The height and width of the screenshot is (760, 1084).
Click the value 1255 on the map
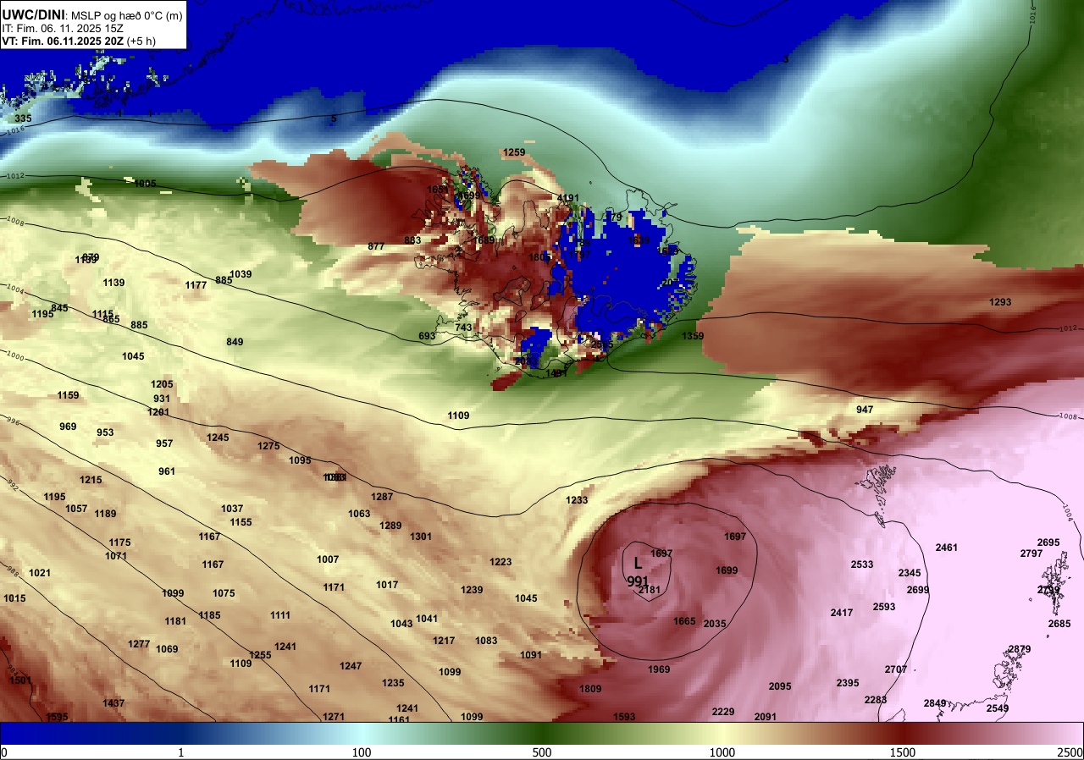pyautogui.click(x=260, y=655)
